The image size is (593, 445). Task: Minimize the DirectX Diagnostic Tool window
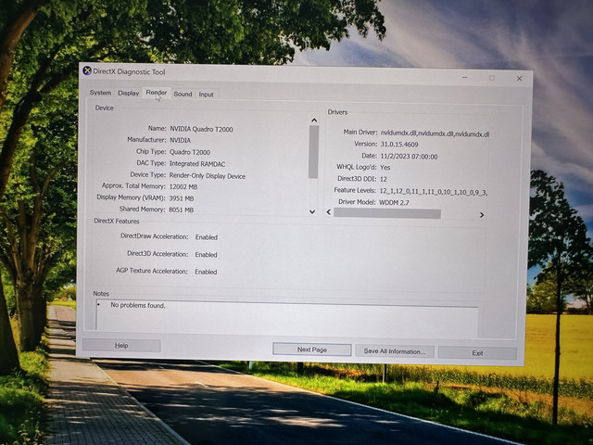pyautogui.click(x=465, y=78)
